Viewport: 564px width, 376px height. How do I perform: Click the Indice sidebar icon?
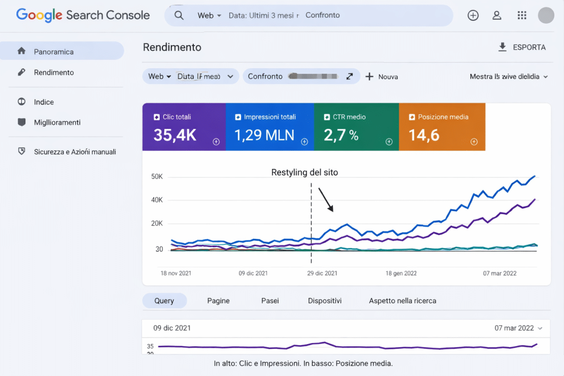tap(21, 102)
